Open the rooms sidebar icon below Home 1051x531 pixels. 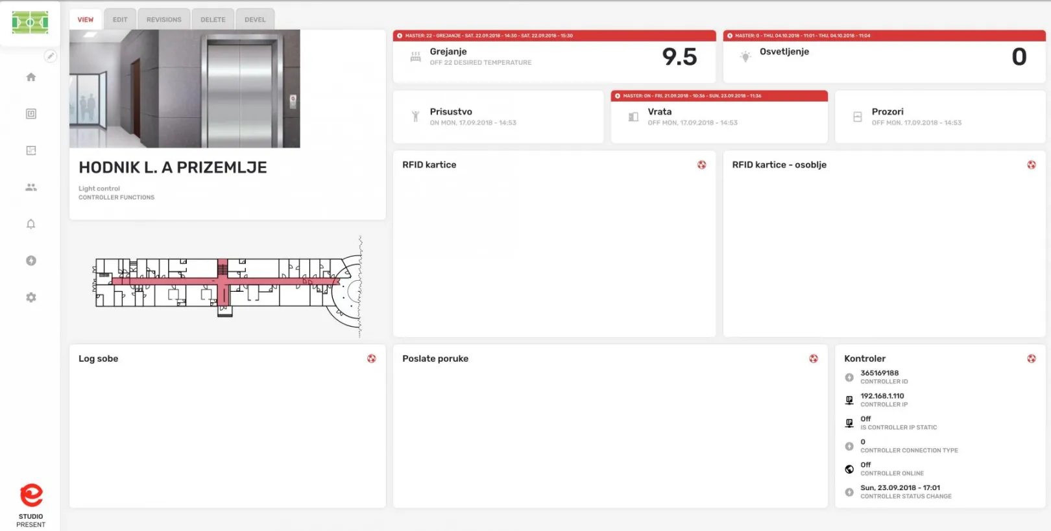click(x=30, y=113)
